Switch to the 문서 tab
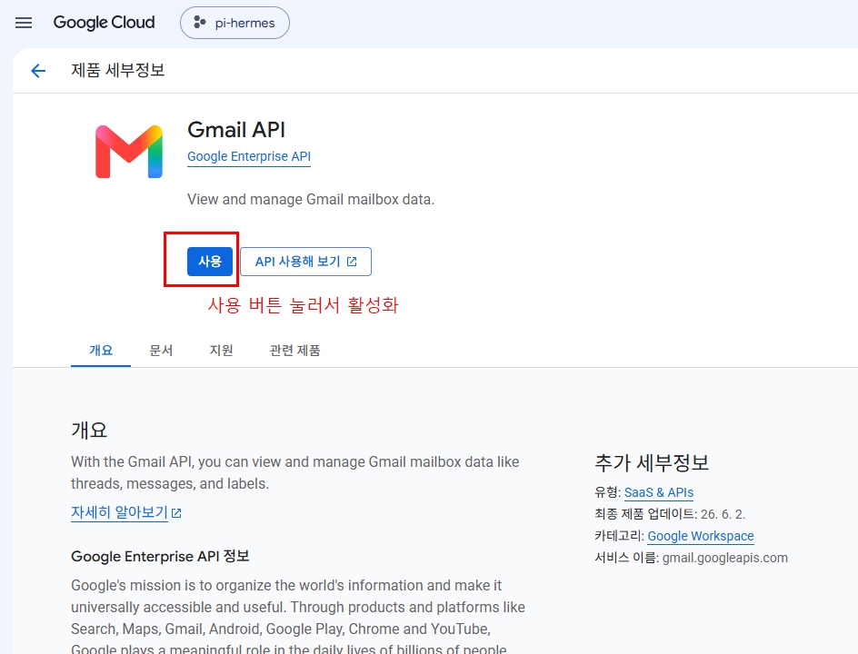858x654 pixels. coord(161,350)
